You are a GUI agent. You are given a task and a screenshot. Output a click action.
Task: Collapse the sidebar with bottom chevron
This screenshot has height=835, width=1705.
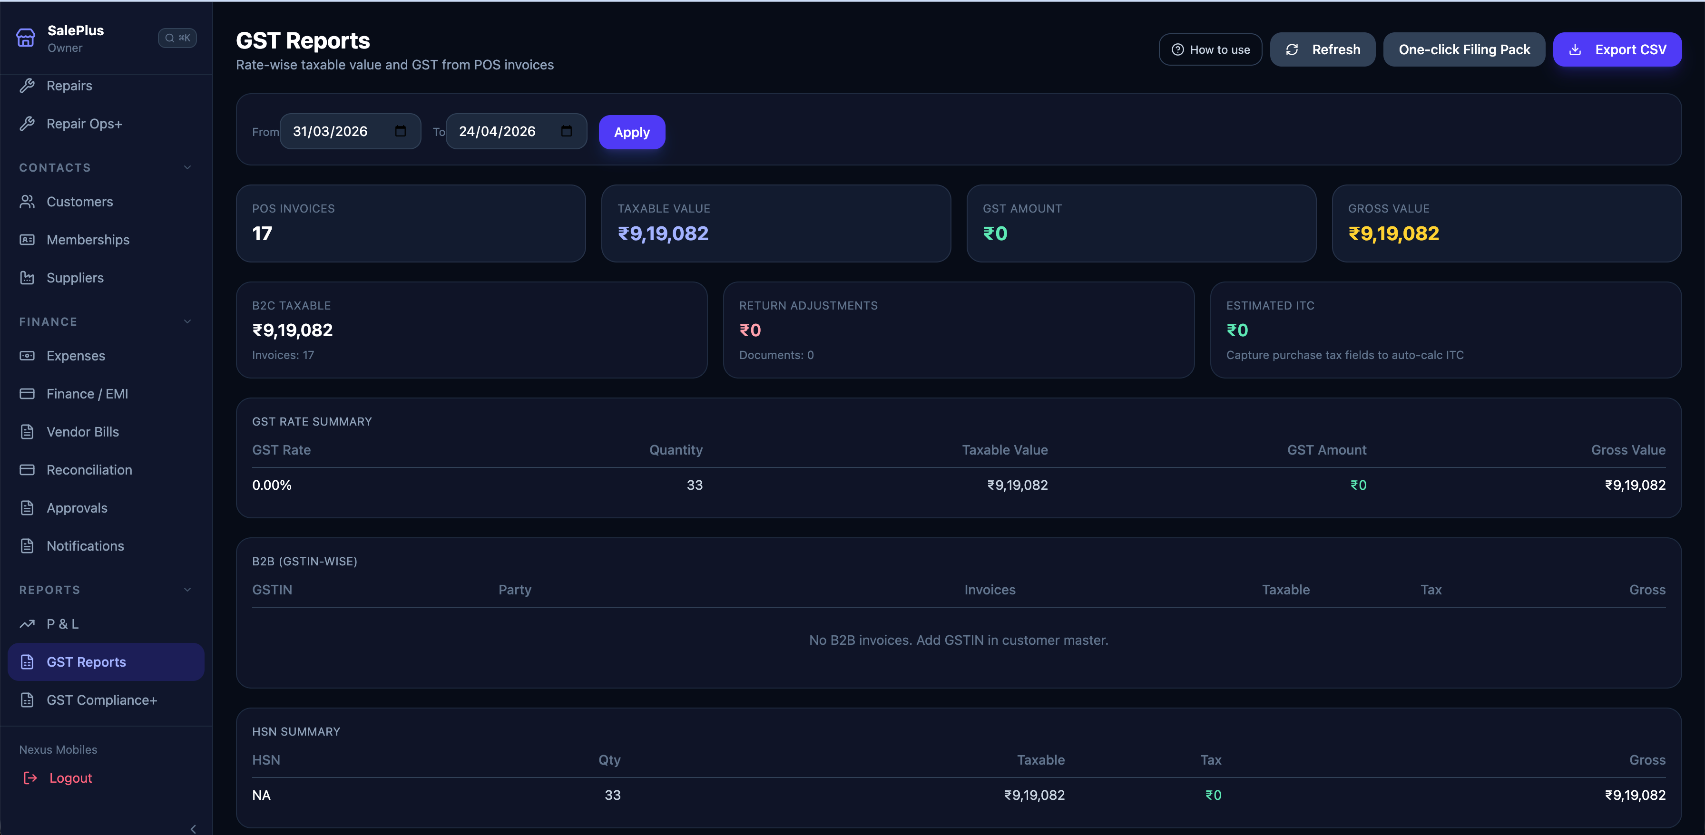tap(193, 829)
